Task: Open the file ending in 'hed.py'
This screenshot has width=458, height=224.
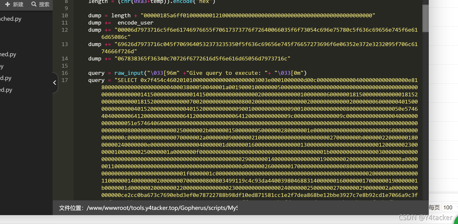Action: [x=8, y=54]
